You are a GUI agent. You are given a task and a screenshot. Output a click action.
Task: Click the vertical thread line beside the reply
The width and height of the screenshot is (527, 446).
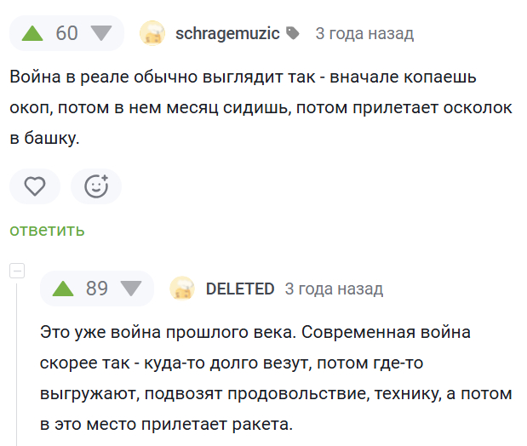click(17, 364)
